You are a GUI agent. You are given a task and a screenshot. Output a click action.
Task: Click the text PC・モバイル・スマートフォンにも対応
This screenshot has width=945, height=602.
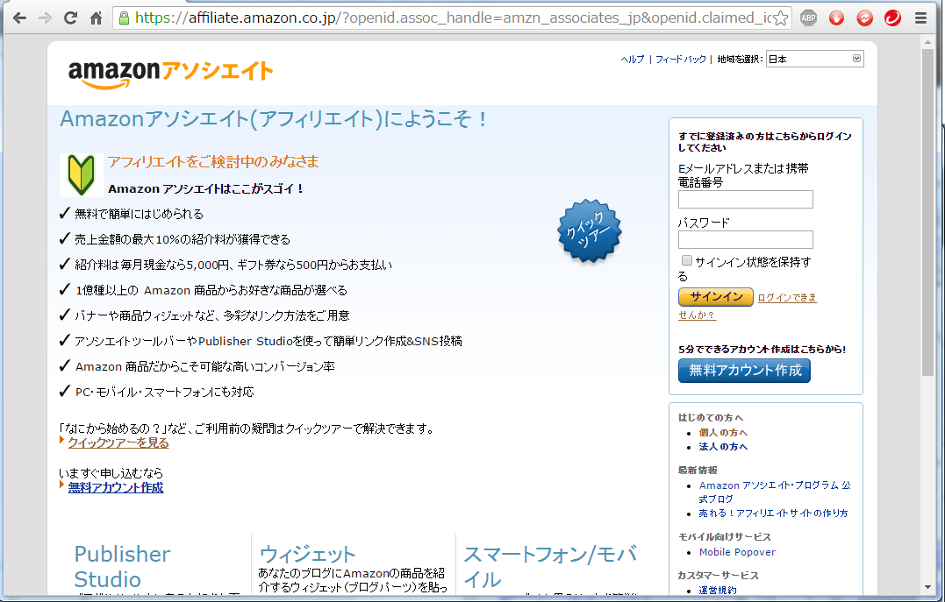(x=165, y=392)
